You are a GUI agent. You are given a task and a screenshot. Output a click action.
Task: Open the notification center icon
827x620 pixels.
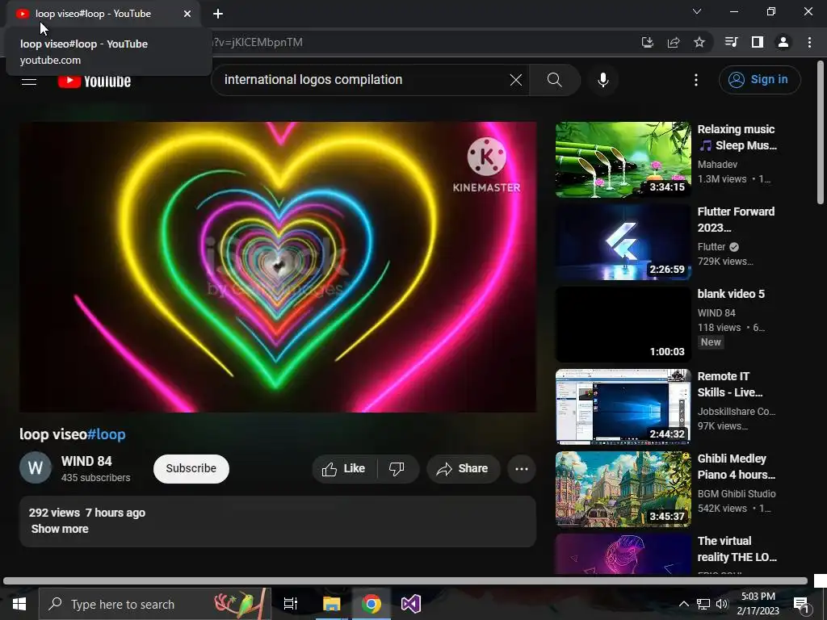802,605
